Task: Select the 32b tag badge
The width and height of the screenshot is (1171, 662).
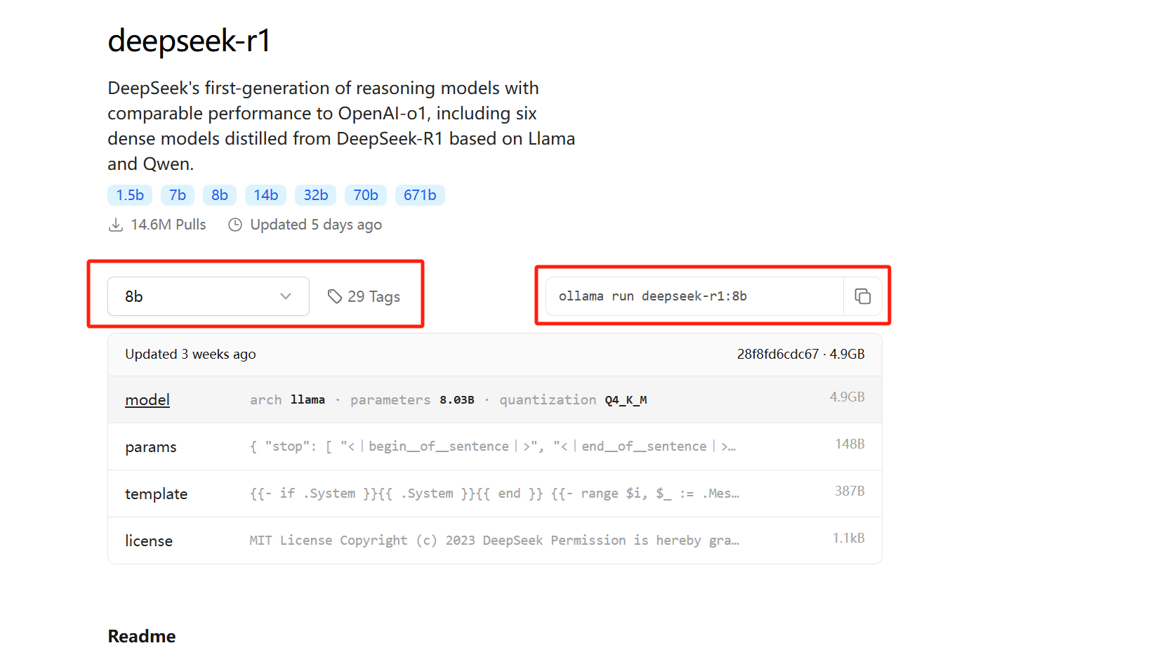Action: point(316,195)
